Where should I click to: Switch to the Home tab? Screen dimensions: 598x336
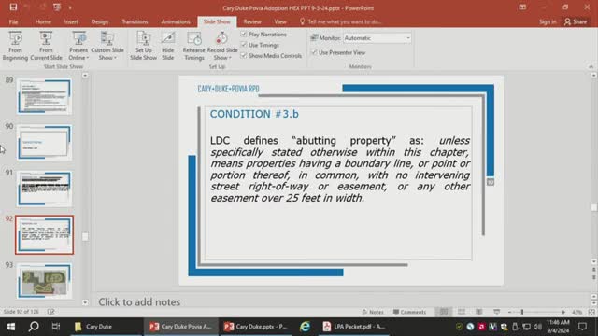(43, 21)
